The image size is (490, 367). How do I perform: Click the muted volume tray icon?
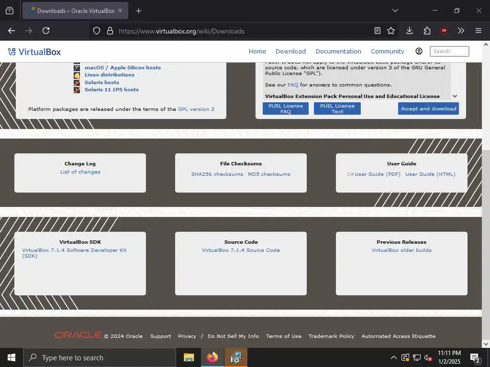coord(428,357)
